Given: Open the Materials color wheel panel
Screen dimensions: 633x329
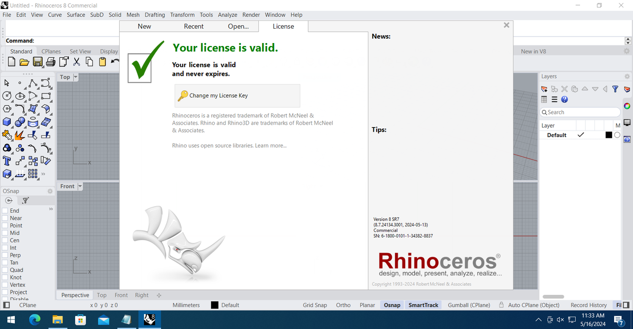Looking at the screenshot, I should [x=627, y=106].
